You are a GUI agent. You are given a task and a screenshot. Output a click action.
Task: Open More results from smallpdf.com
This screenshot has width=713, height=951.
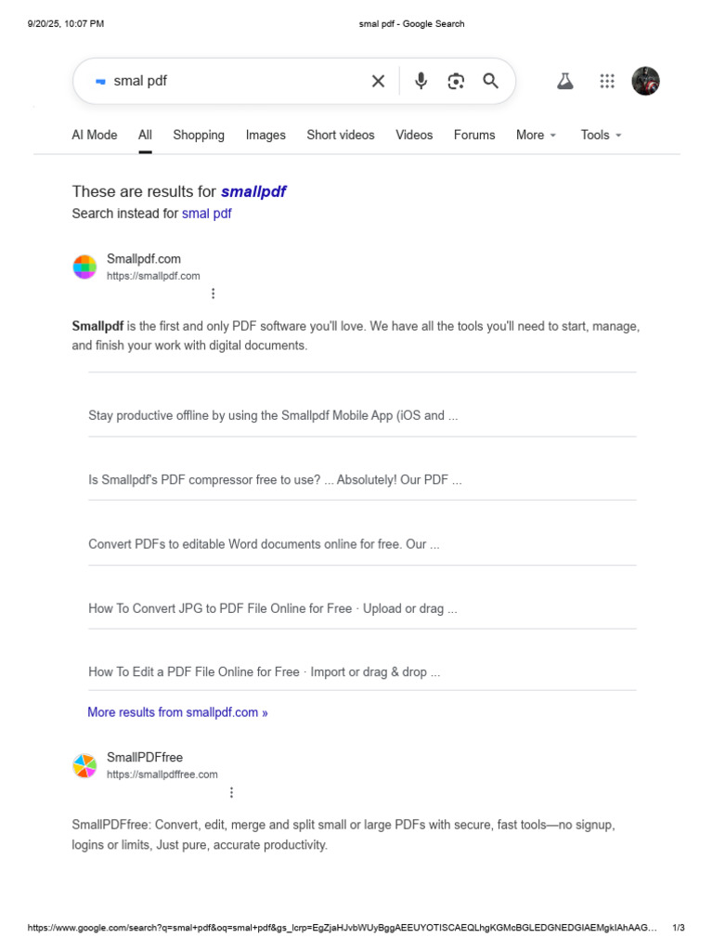[x=177, y=712]
